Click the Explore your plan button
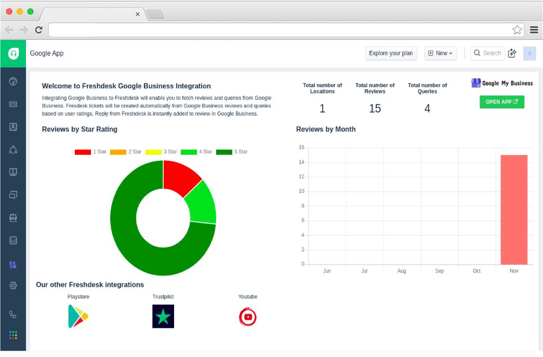 click(391, 53)
